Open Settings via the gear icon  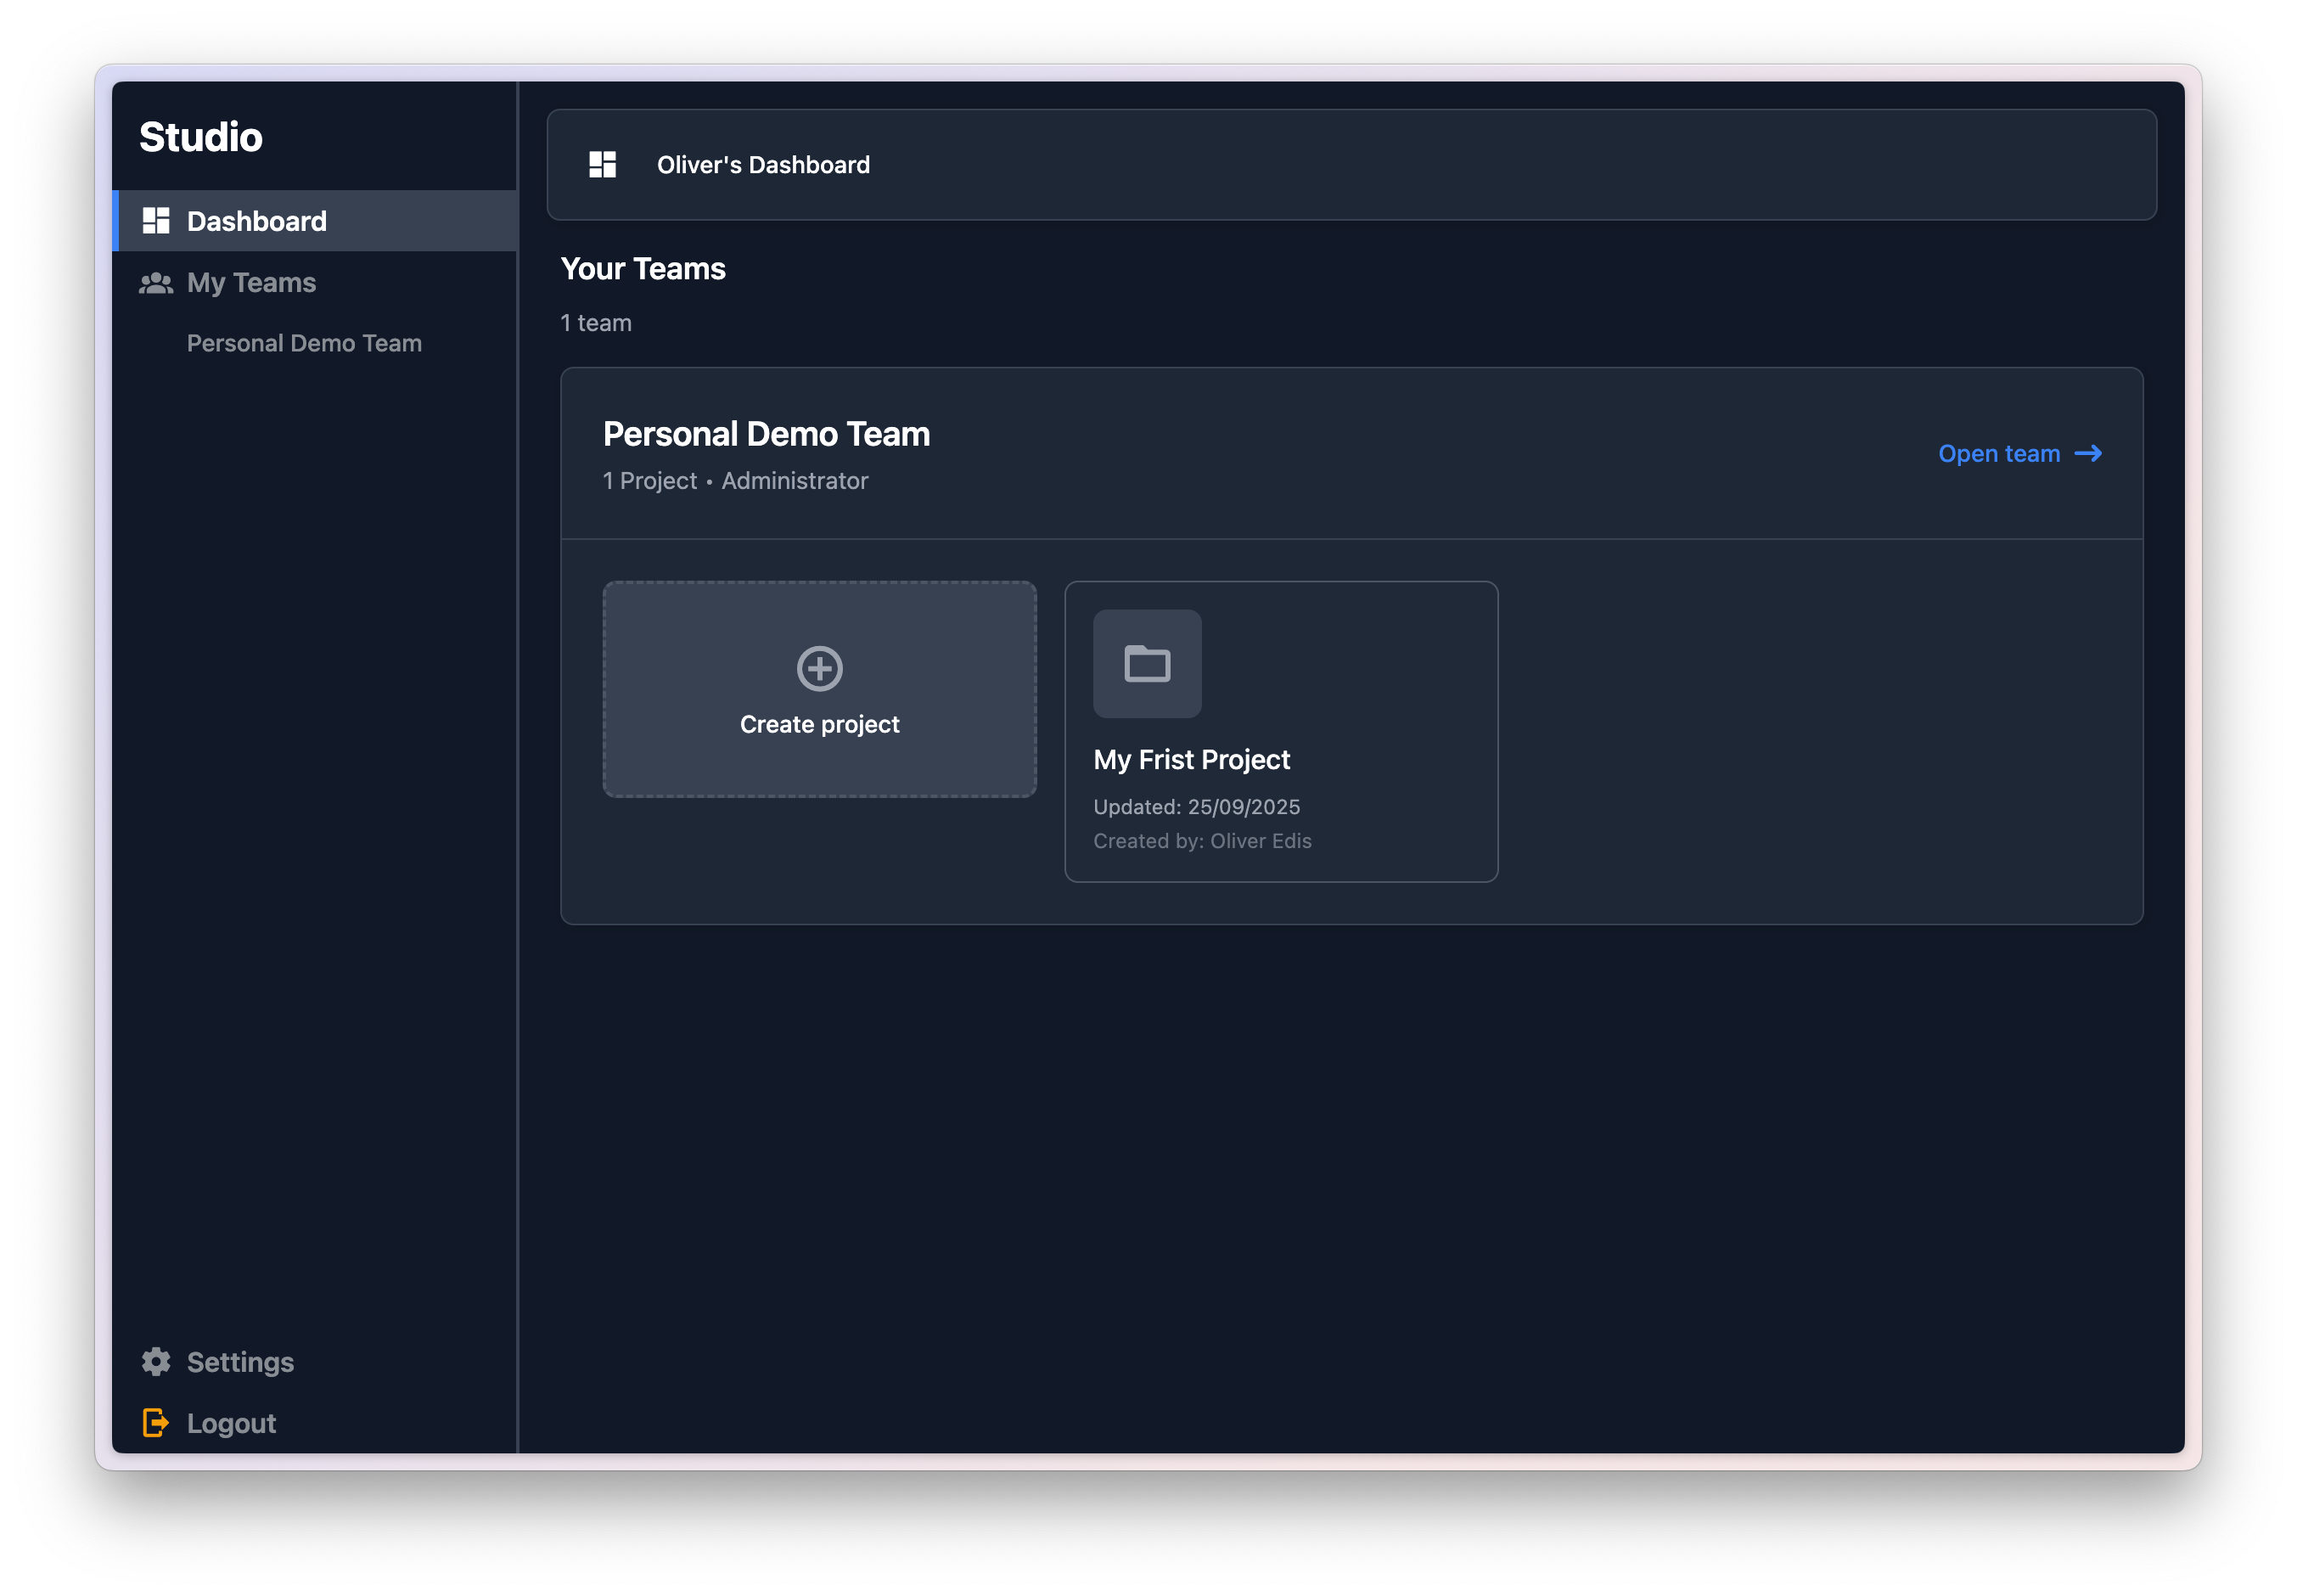click(157, 1362)
